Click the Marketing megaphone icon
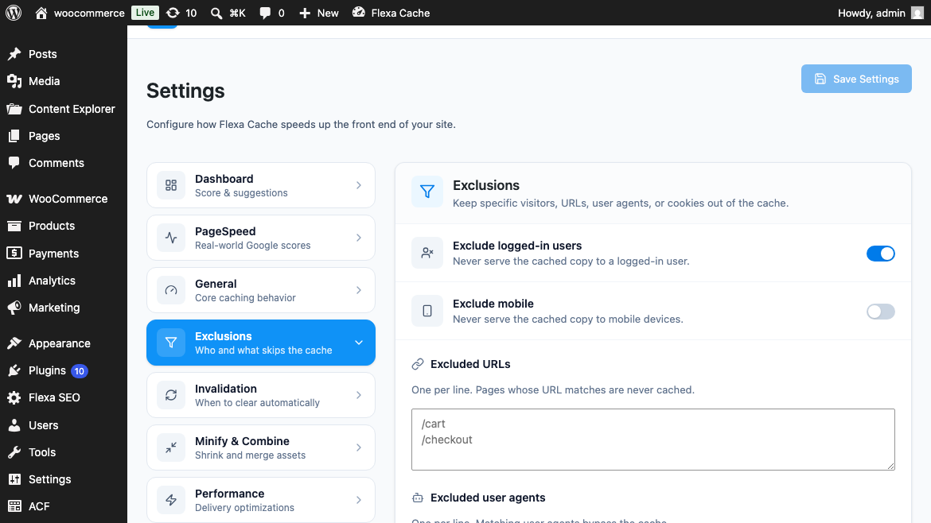Image resolution: width=931 pixels, height=523 pixels. 14,308
